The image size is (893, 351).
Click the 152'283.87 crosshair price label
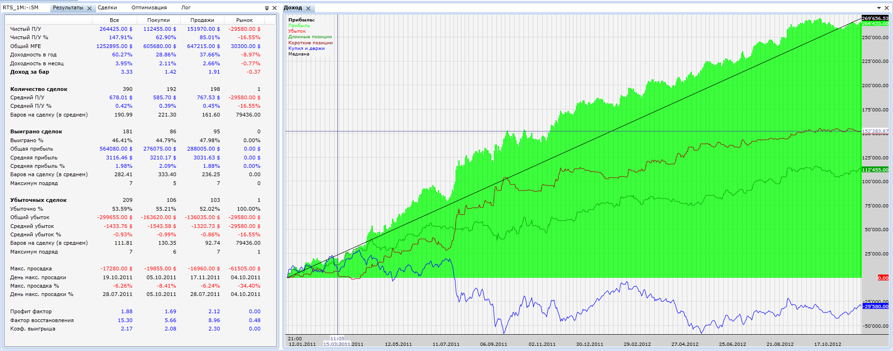(875, 131)
